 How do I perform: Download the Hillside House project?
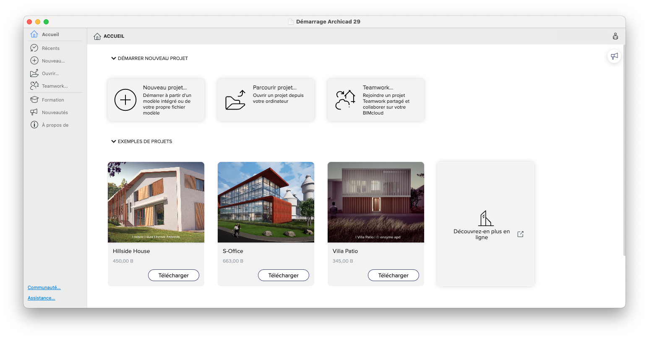coord(174,275)
